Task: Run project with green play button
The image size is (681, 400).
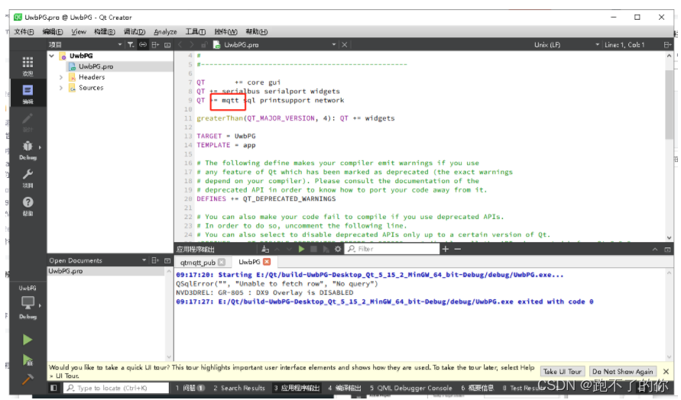Action: tap(28, 339)
